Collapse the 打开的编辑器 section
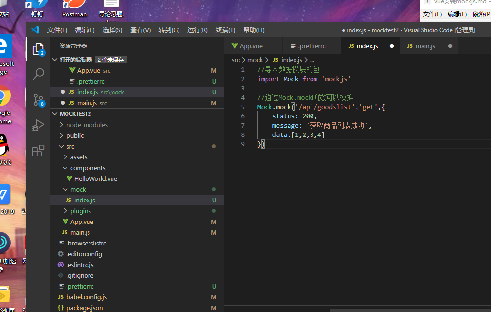This screenshot has height=312, width=491. point(55,60)
